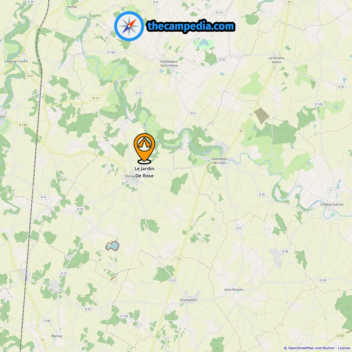Click the D 158 road shield
352x352 pixels.
coord(23,125)
